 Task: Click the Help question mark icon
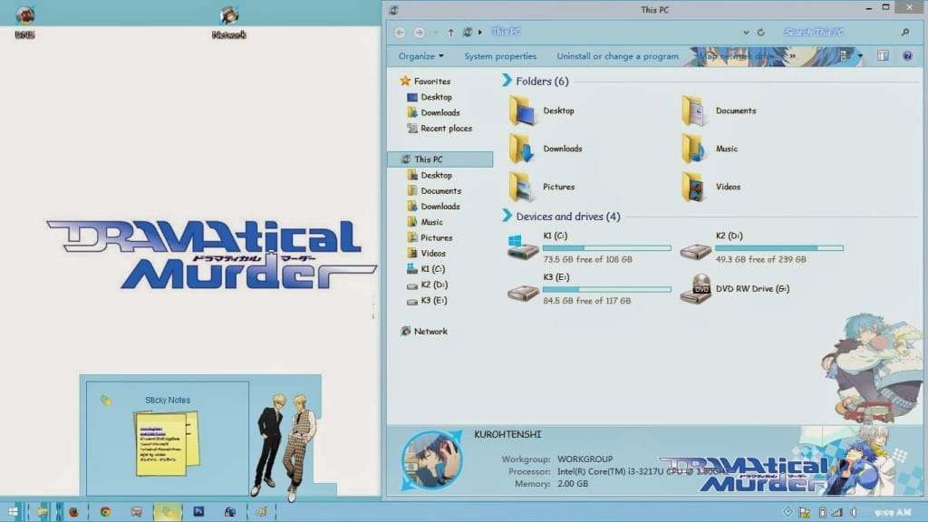pyautogui.click(x=906, y=56)
